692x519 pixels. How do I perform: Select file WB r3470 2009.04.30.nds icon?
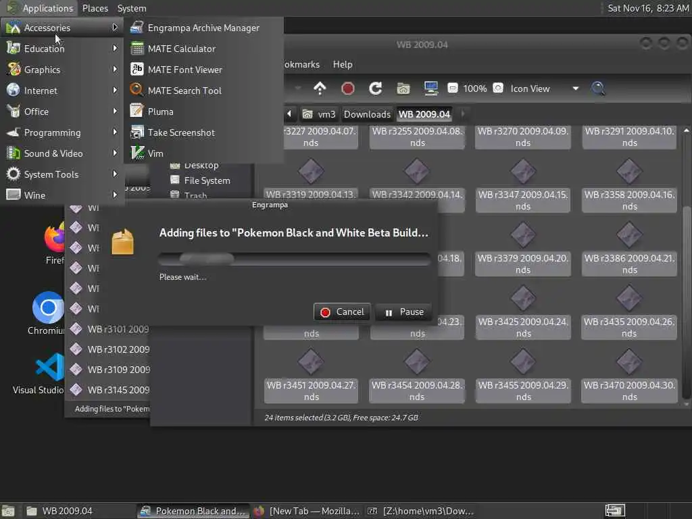click(x=629, y=362)
